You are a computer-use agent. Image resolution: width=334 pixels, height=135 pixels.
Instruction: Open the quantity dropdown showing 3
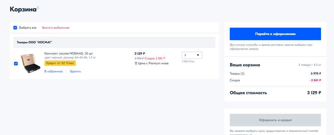pos(192,55)
